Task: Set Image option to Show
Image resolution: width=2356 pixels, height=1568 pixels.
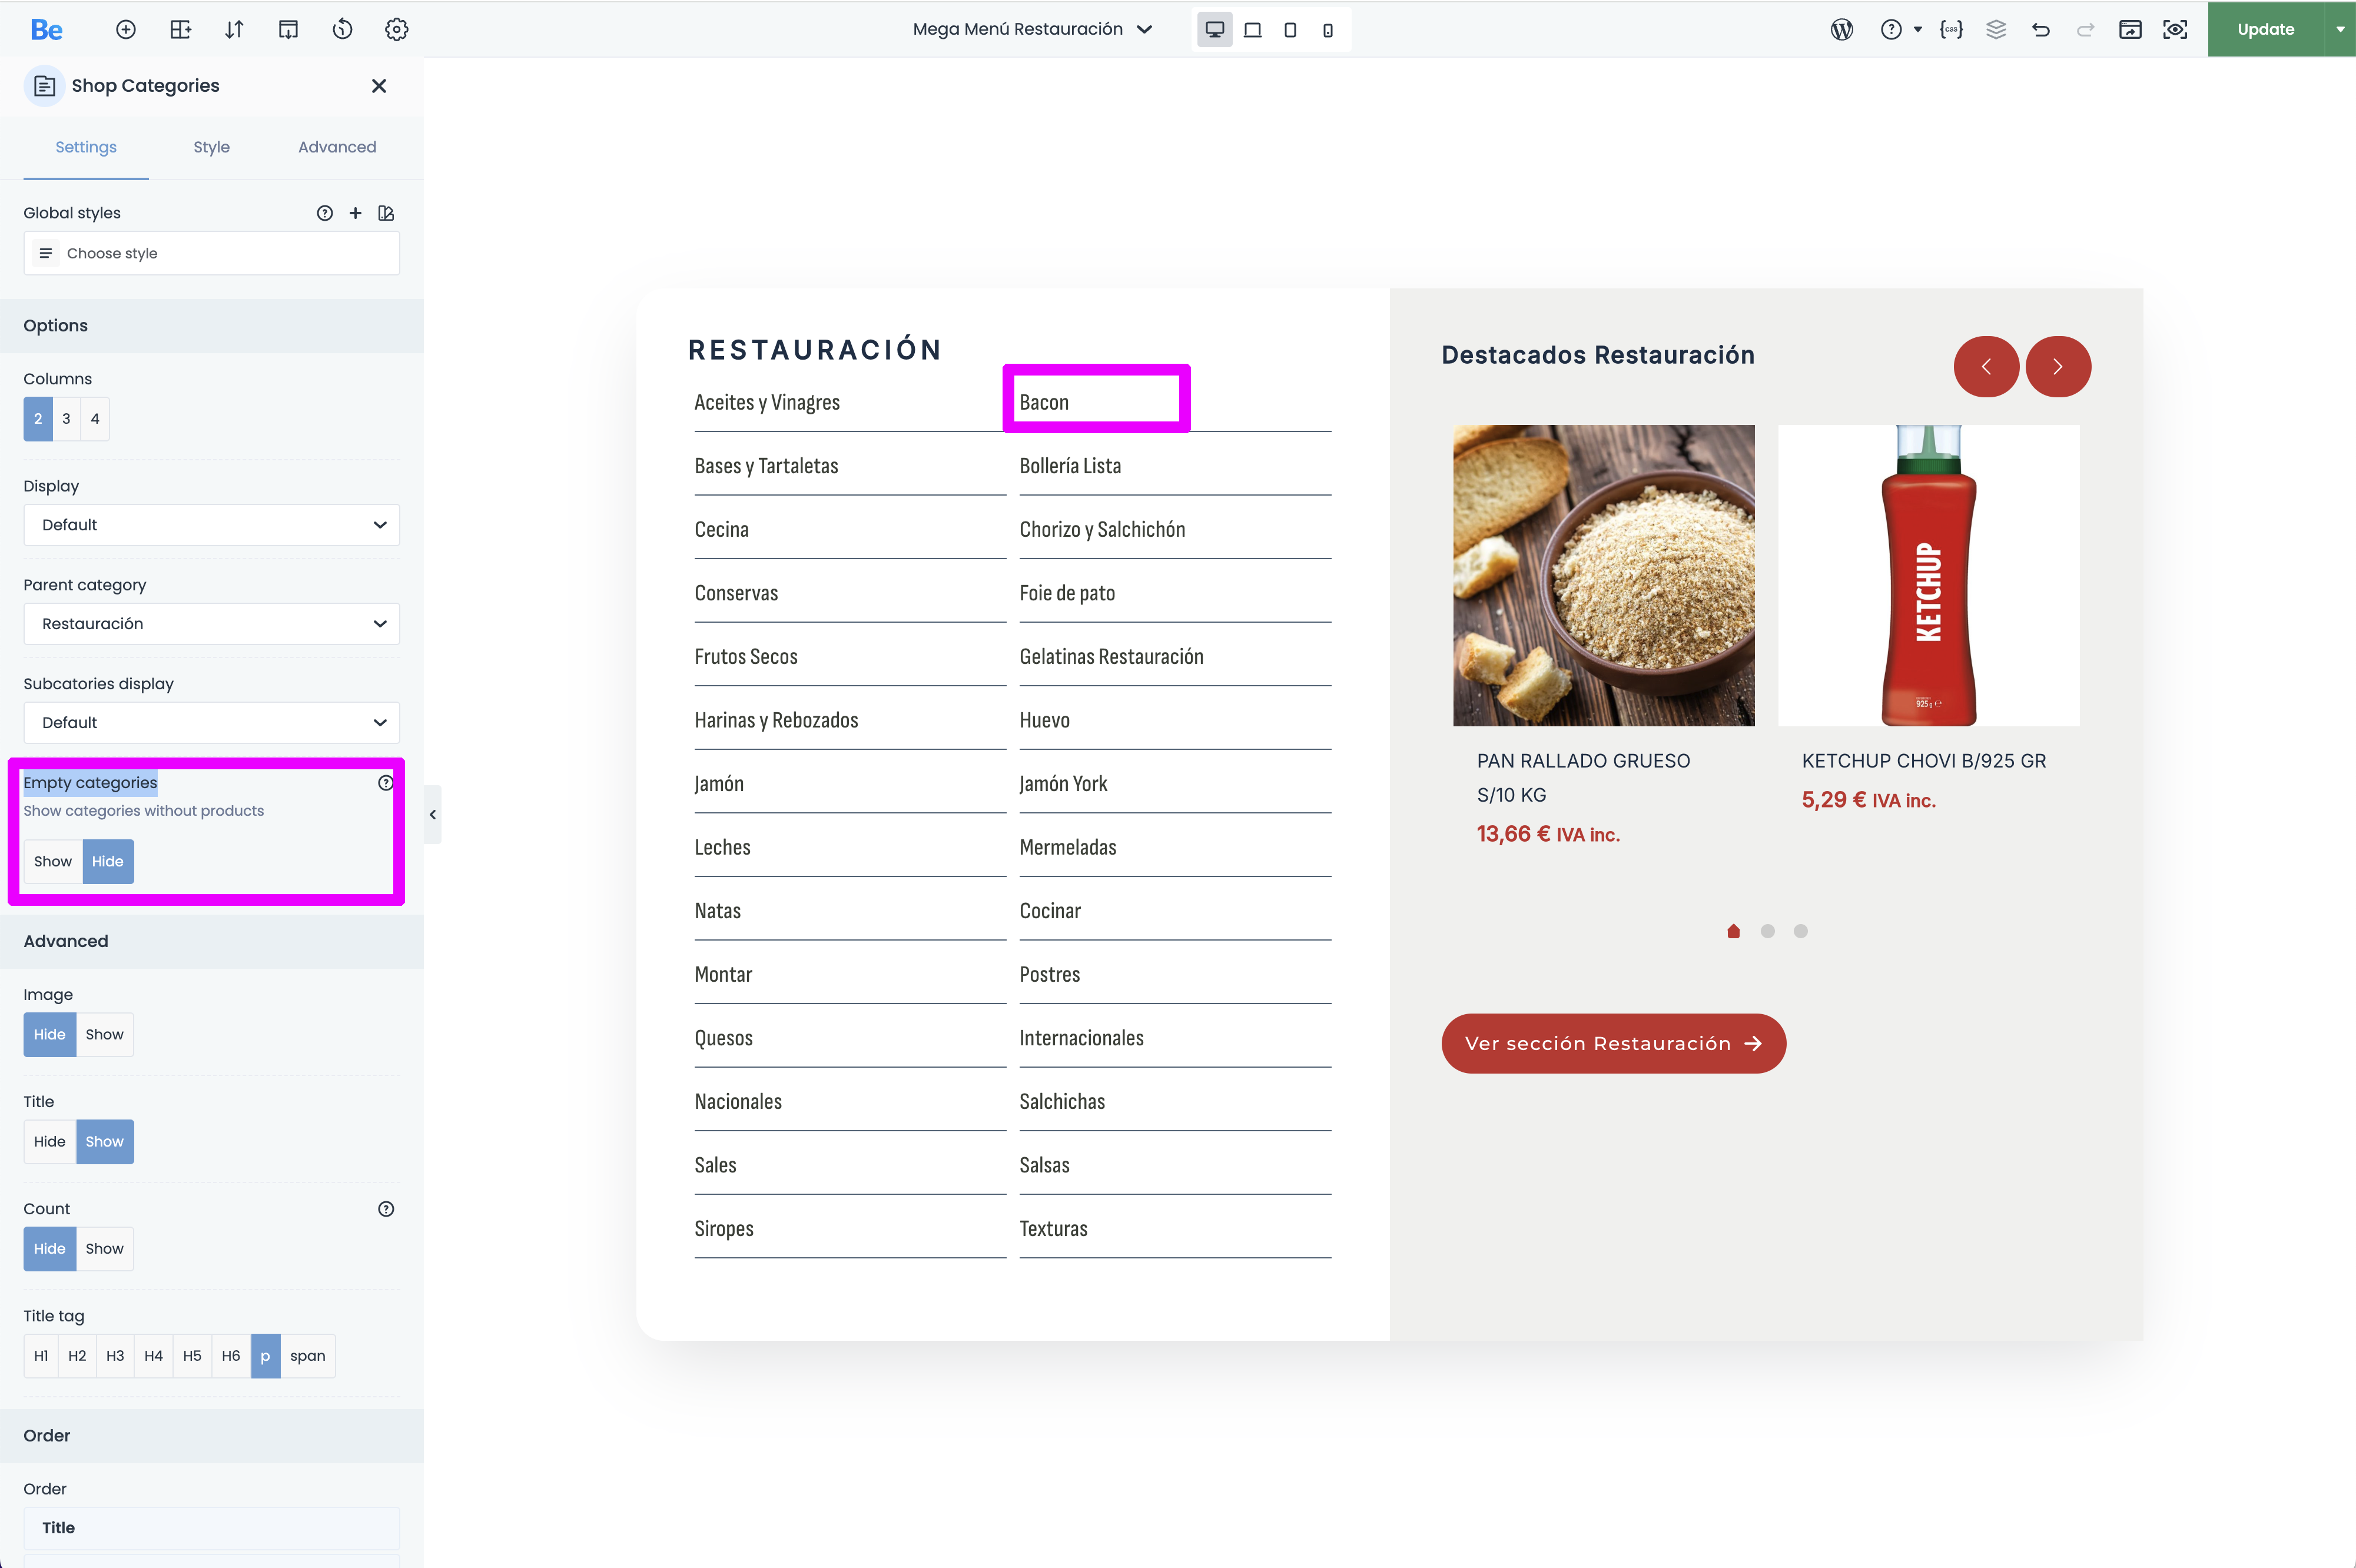Action: pyautogui.click(x=105, y=1034)
